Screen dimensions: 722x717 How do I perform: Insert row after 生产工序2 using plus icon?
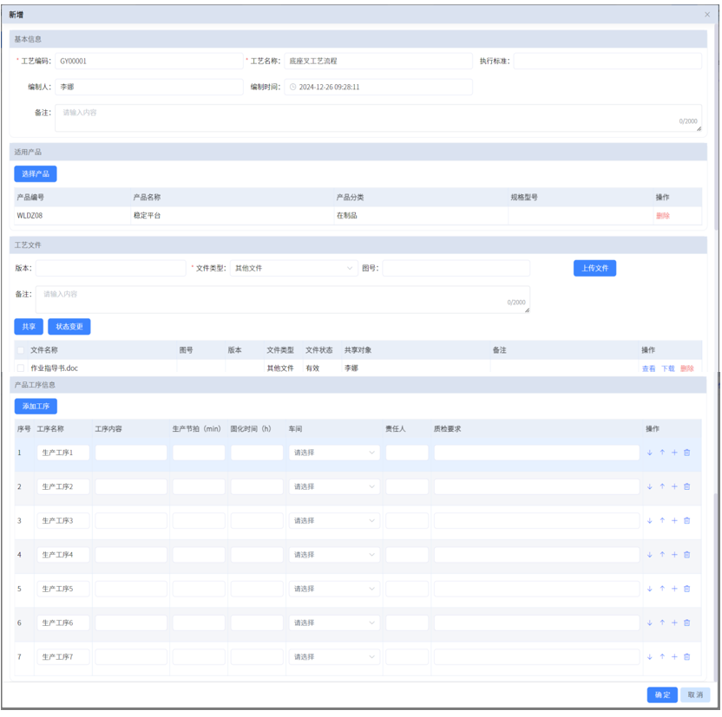click(674, 486)
